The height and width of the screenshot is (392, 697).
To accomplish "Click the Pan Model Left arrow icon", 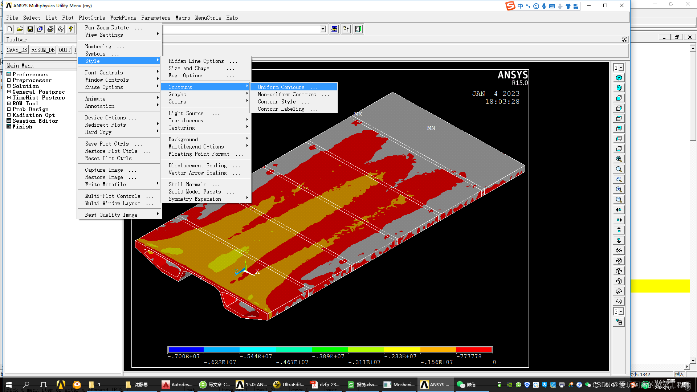I will click(619, 210).
